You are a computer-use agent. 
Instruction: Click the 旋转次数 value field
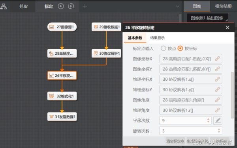[x=191, y=131]
